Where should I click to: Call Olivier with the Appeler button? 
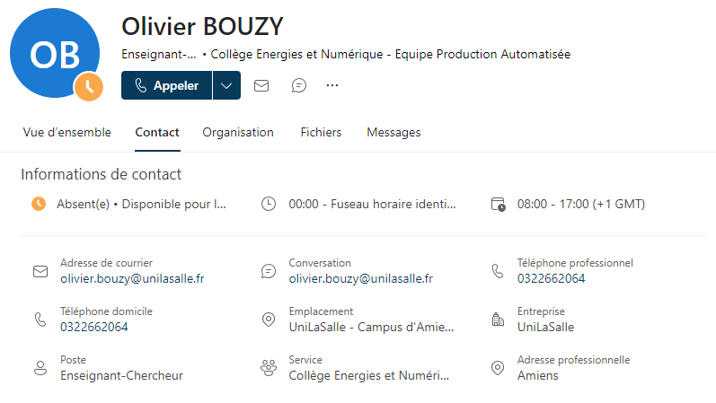[167, 85]
